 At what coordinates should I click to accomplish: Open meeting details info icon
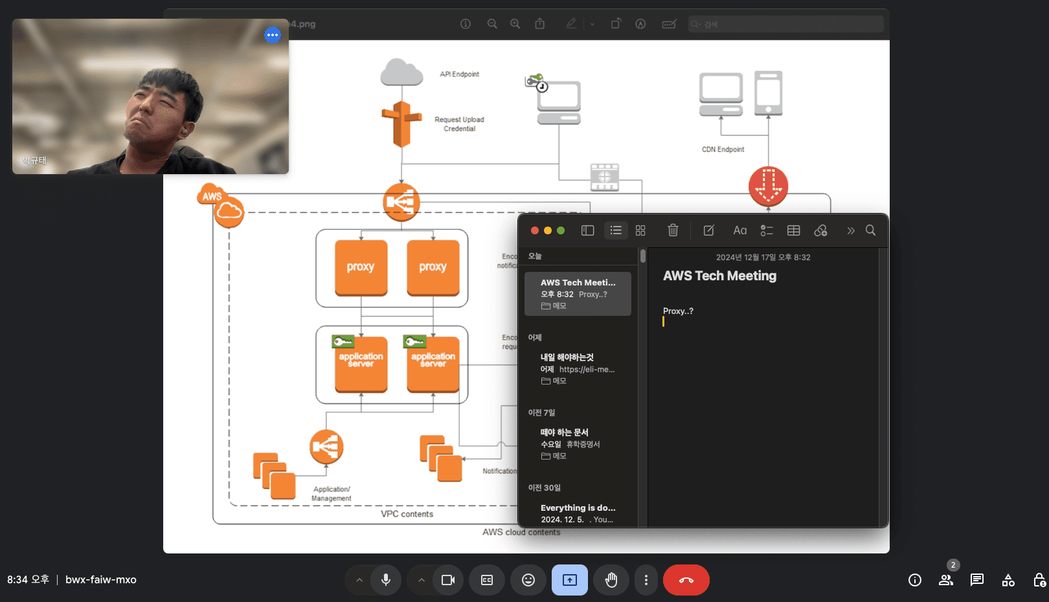(x=915, y=580)
